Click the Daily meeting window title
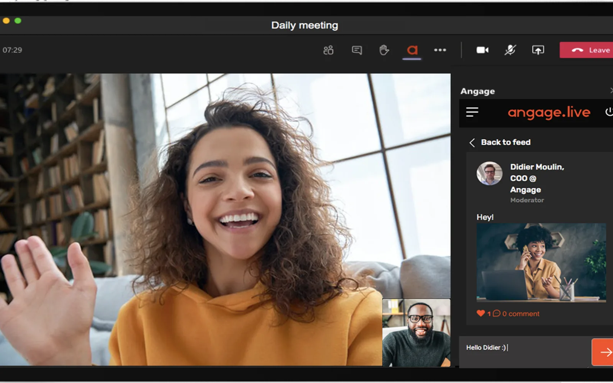Screen dimensions: 613x383 pyautogui.click(x=305, y=25)
